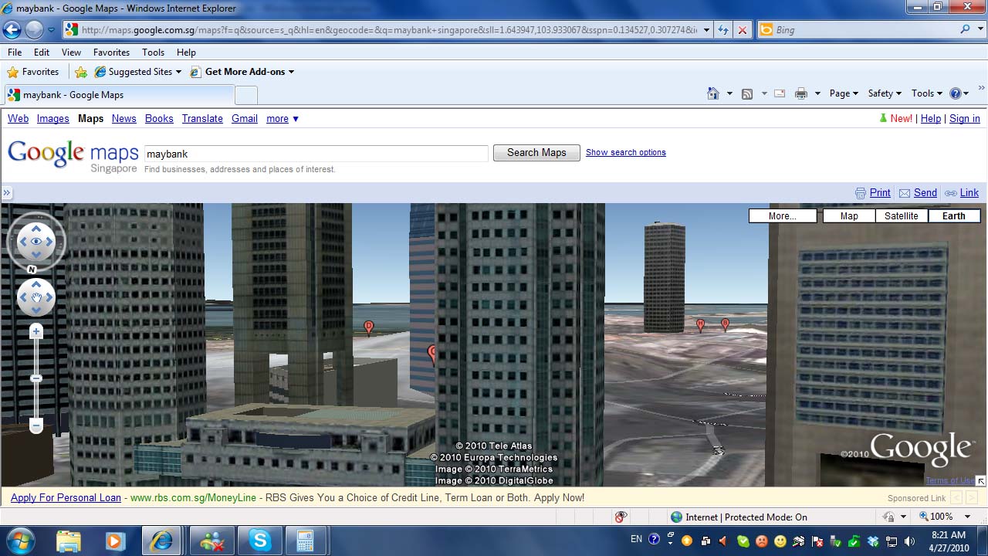Click the N north compass marker
988x556 pixels.
[x=32, y=270]
